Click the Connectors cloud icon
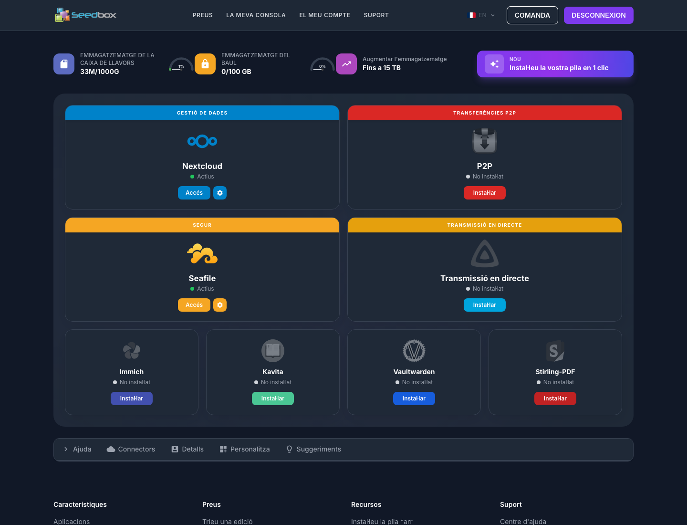The image size is (687, 525). [x=111, y=449]
